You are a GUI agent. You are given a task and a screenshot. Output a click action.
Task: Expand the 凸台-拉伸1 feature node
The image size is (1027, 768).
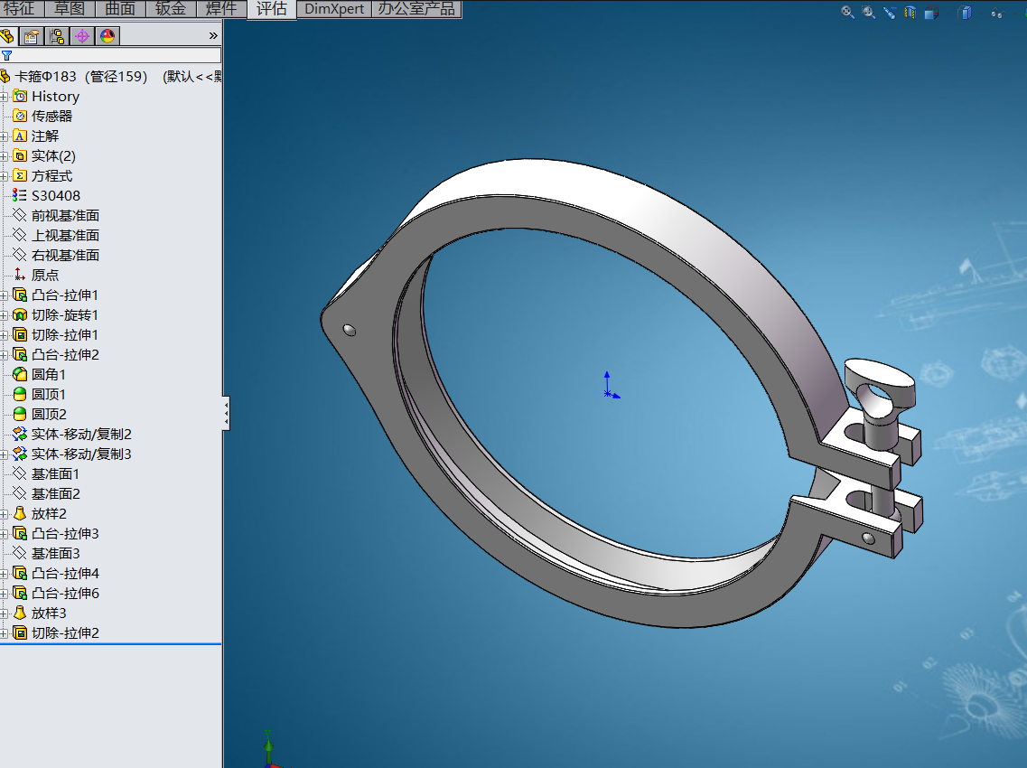pos(4,295)
